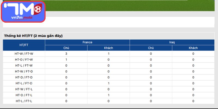
Task: Click the HT/FT column header
Action: tap(24, 45)
